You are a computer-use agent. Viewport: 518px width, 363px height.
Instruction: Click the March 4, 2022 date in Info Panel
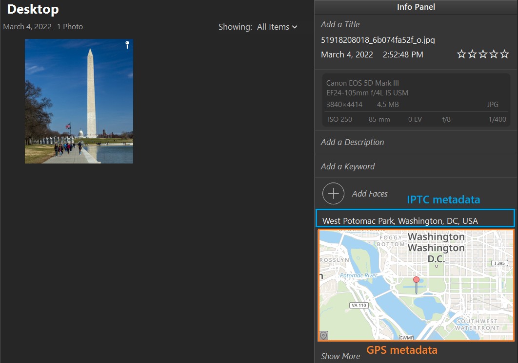click(347, 54)
